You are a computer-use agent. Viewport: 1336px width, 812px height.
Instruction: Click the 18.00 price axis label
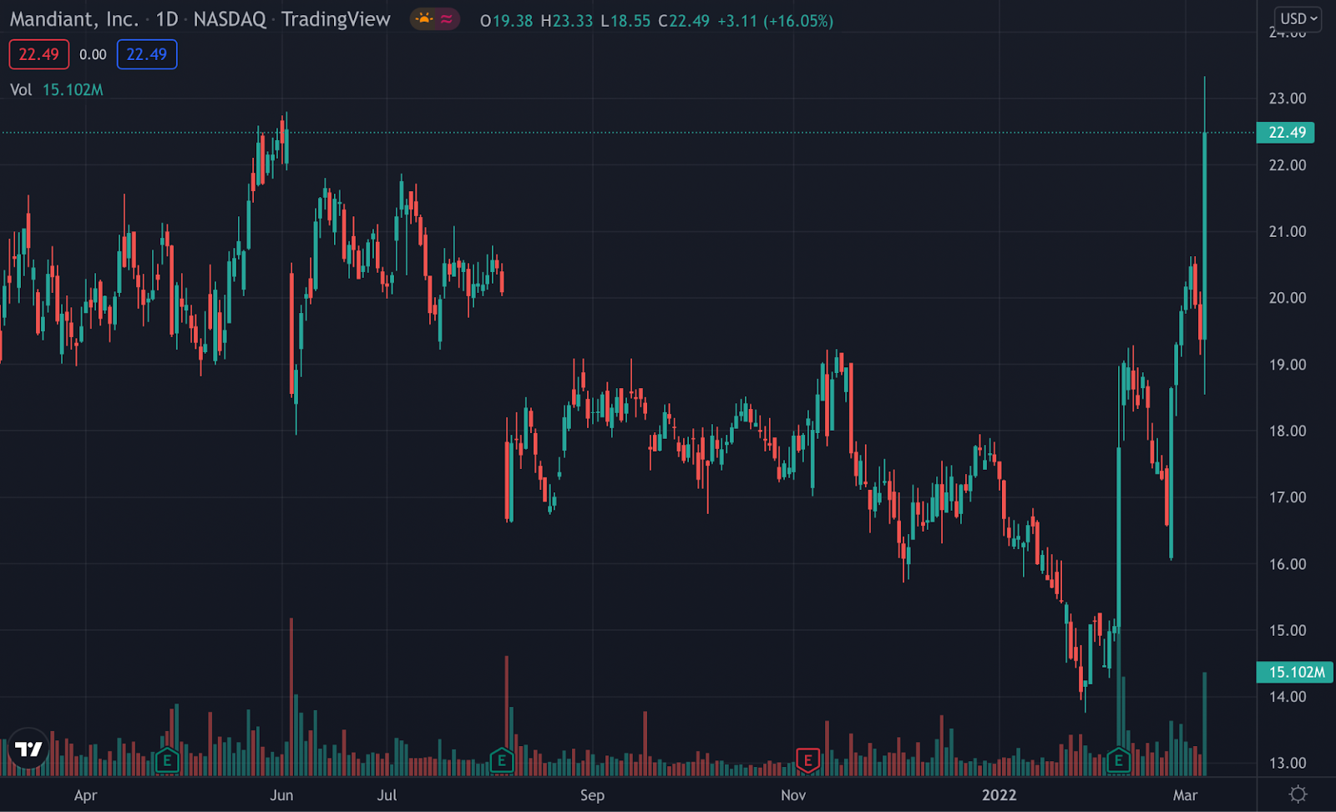(x=1288, y=431)
